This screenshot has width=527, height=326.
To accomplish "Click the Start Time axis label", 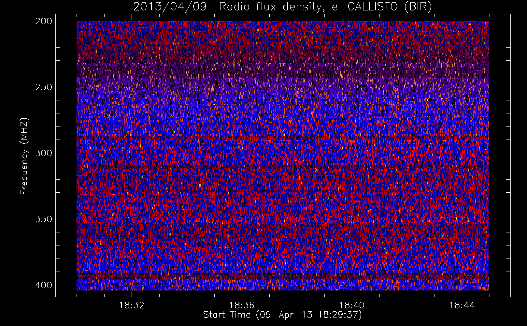I will [282, 315].
